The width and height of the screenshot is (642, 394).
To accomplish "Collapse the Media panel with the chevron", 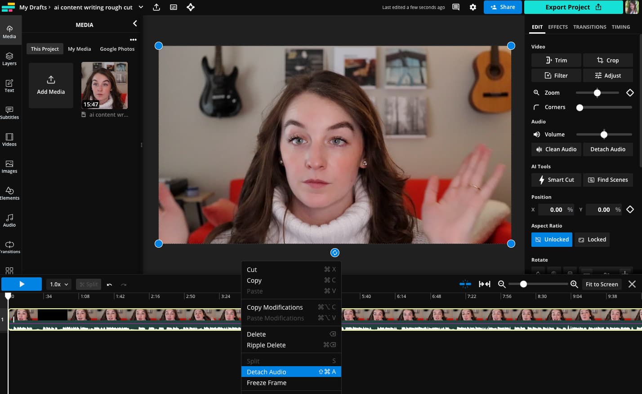I will (134, 23).
